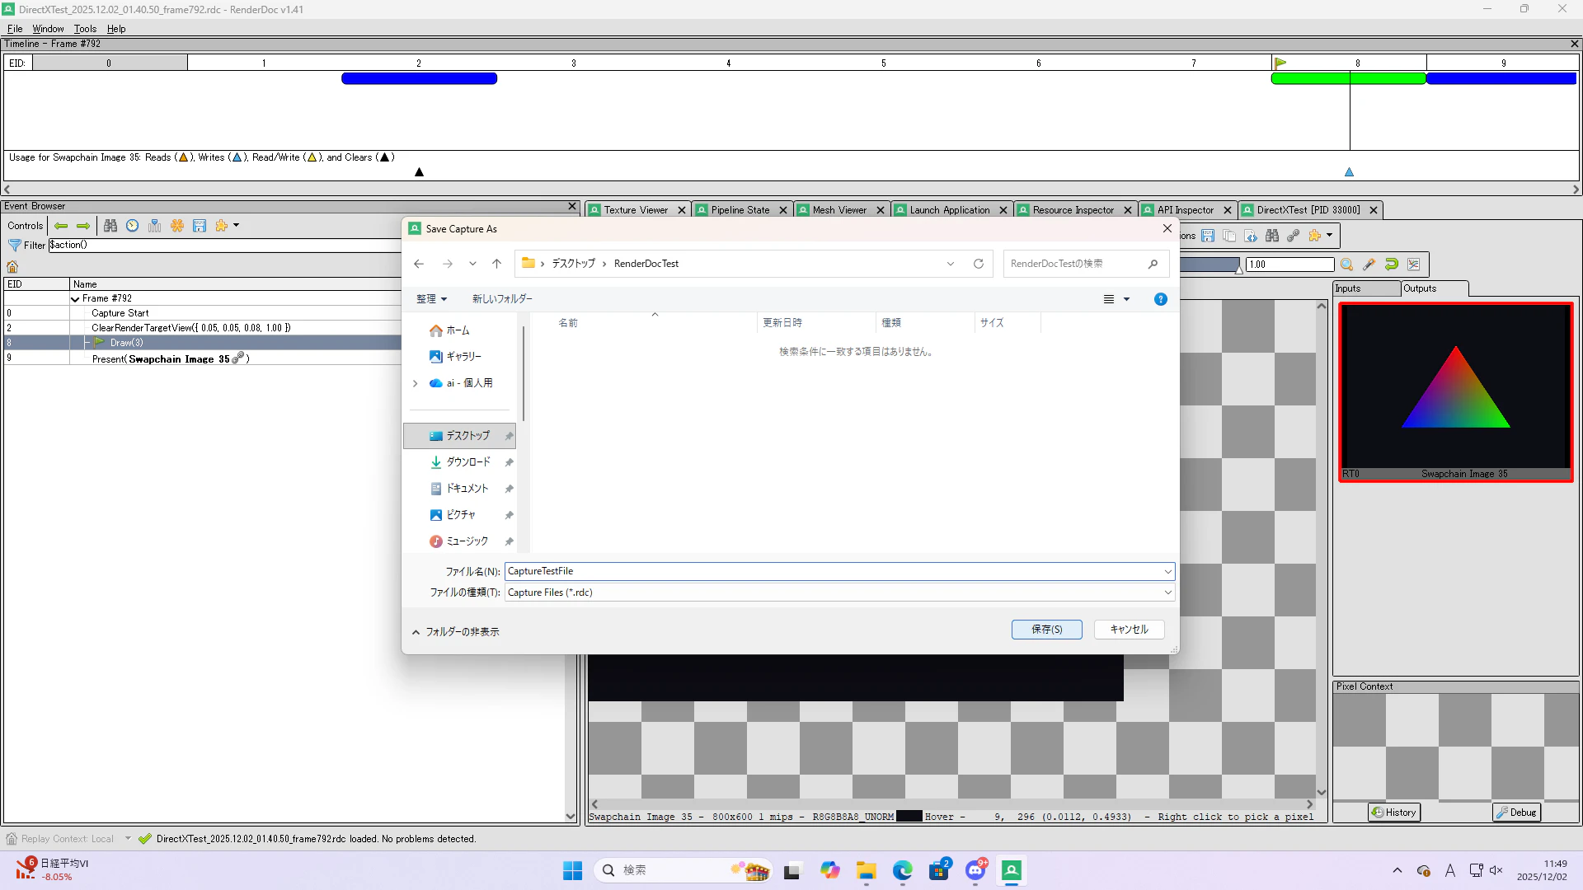The height and width of the screenshot is (890, 1583).
Task: Open the 整理 organize dropdown menu
Action: click(431, 299)
